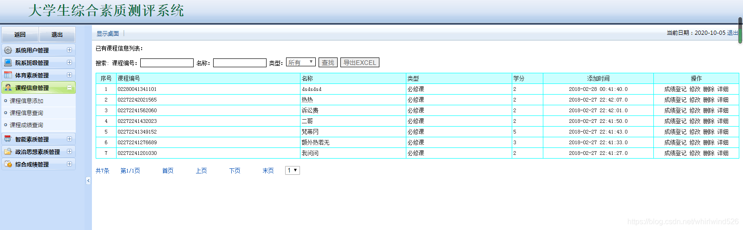Open the 类型 dropdown showing 所有

[x=301, y=62]
